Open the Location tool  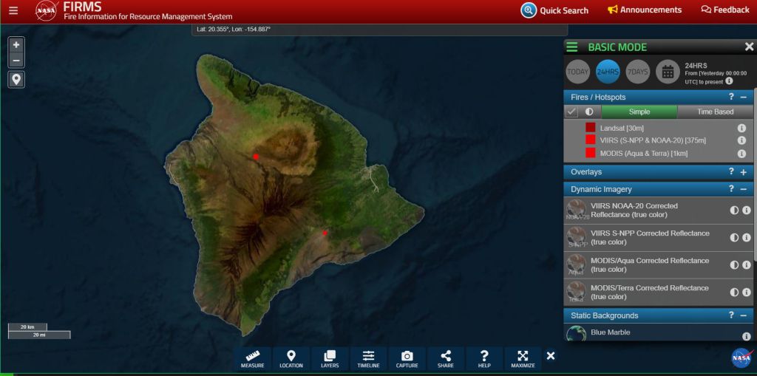click(291, 358)
